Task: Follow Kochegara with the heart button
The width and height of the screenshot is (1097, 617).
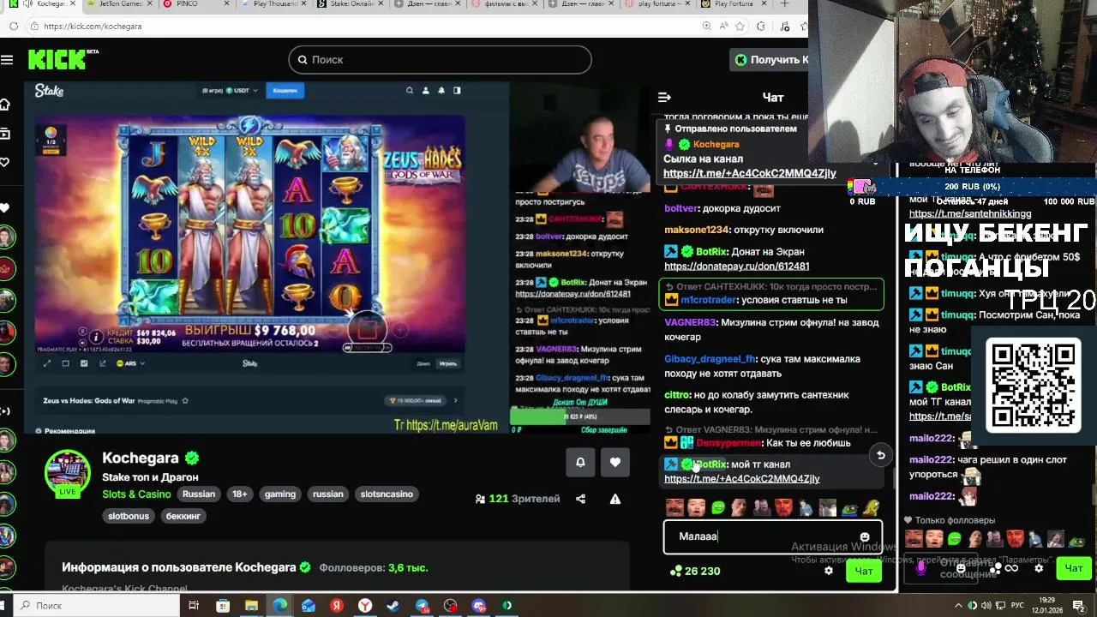Action: click(x=615, y=462)
